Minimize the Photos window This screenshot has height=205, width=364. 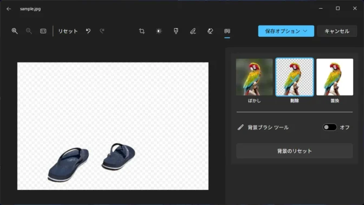[321, 8]
